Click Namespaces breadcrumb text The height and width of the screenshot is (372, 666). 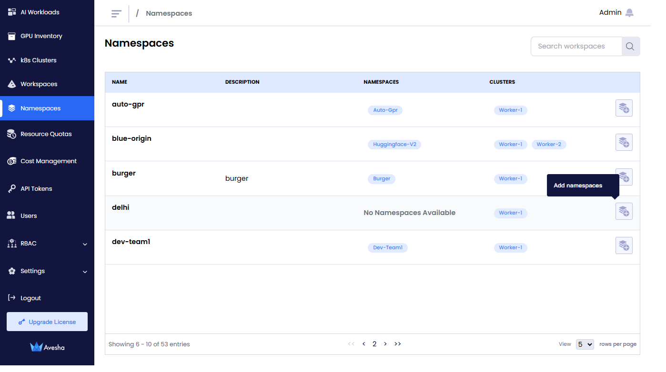pyautogui.click(x=169, y=13)
